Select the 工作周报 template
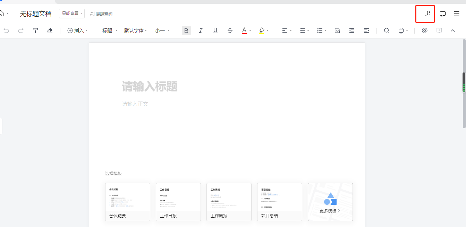Screen dimensions: 466x227 point(229,202)
